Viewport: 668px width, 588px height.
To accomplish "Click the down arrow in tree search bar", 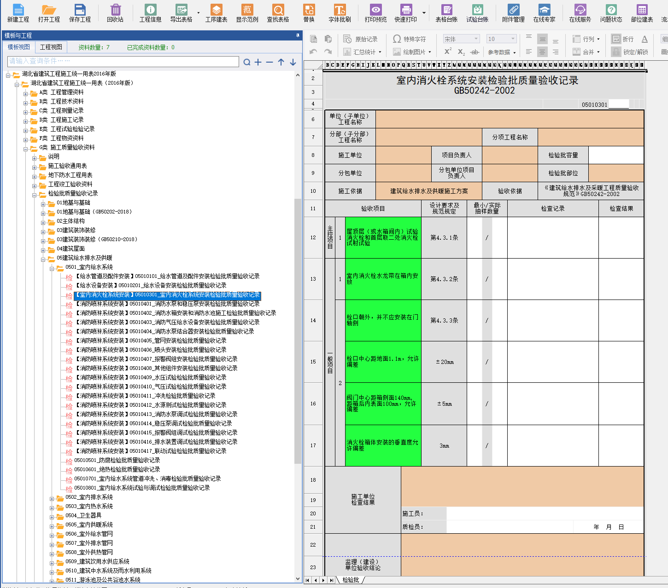I will click(293, 62).
